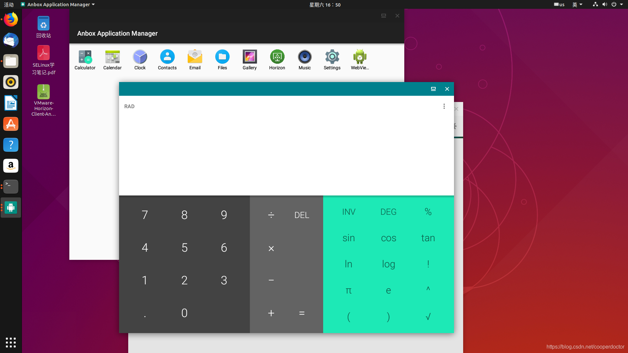Viewport: 628px width, 353px height.
Task: Open the Horizon app
Action: (277, 59)
